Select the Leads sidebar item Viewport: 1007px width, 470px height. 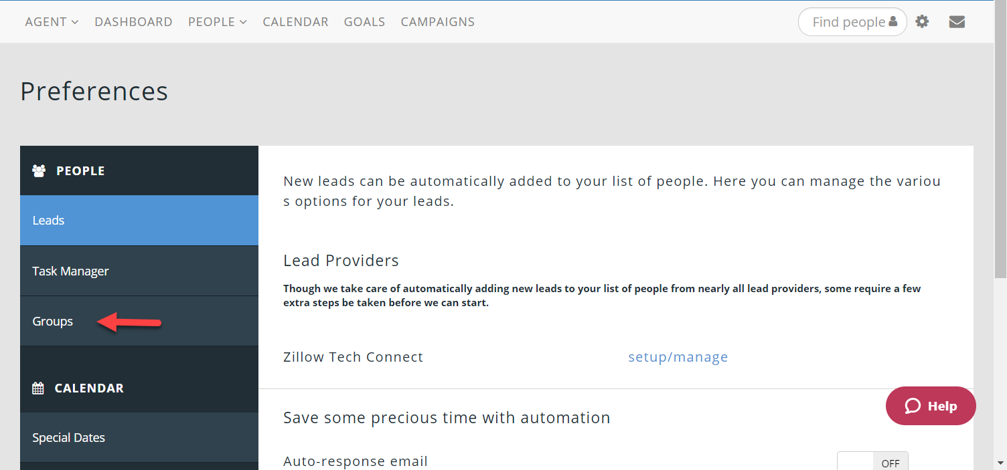click(x=48, y=221)
